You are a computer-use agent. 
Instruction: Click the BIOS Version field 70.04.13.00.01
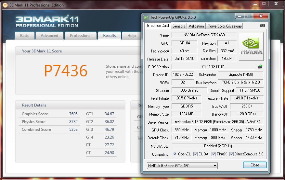pos(213,66)
